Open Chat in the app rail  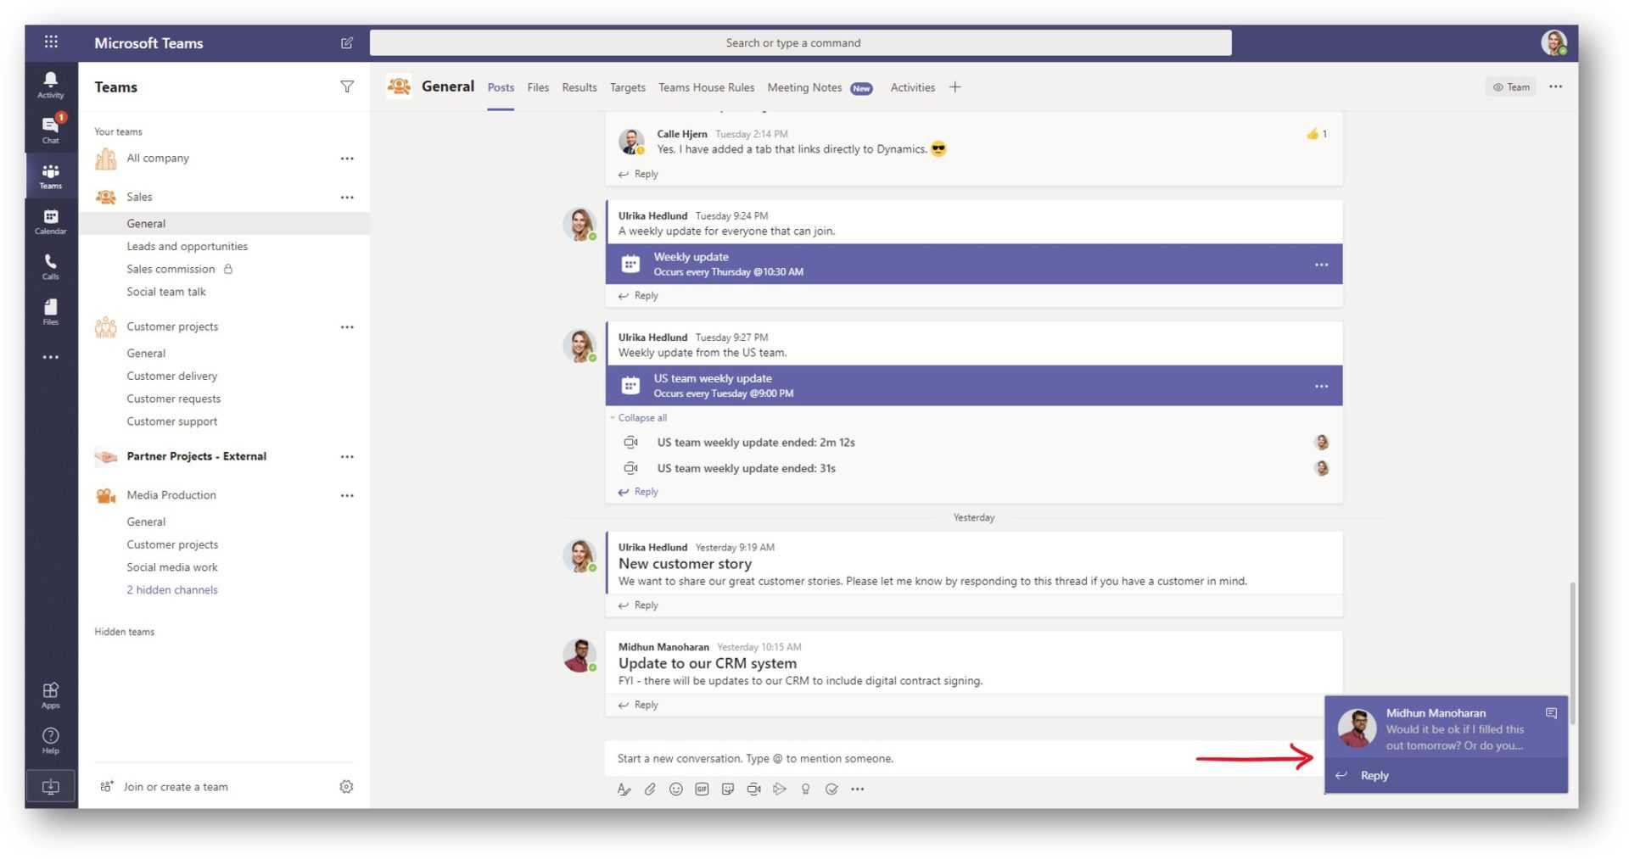point(51,130)
